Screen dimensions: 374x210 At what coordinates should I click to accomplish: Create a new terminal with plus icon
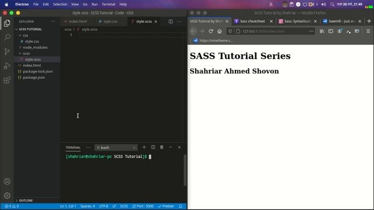coord(144,148)
